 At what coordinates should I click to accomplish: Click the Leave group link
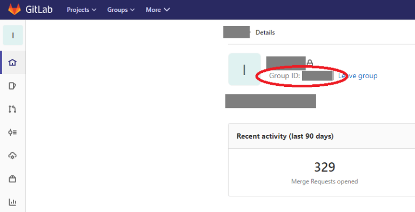pos(358,76)
